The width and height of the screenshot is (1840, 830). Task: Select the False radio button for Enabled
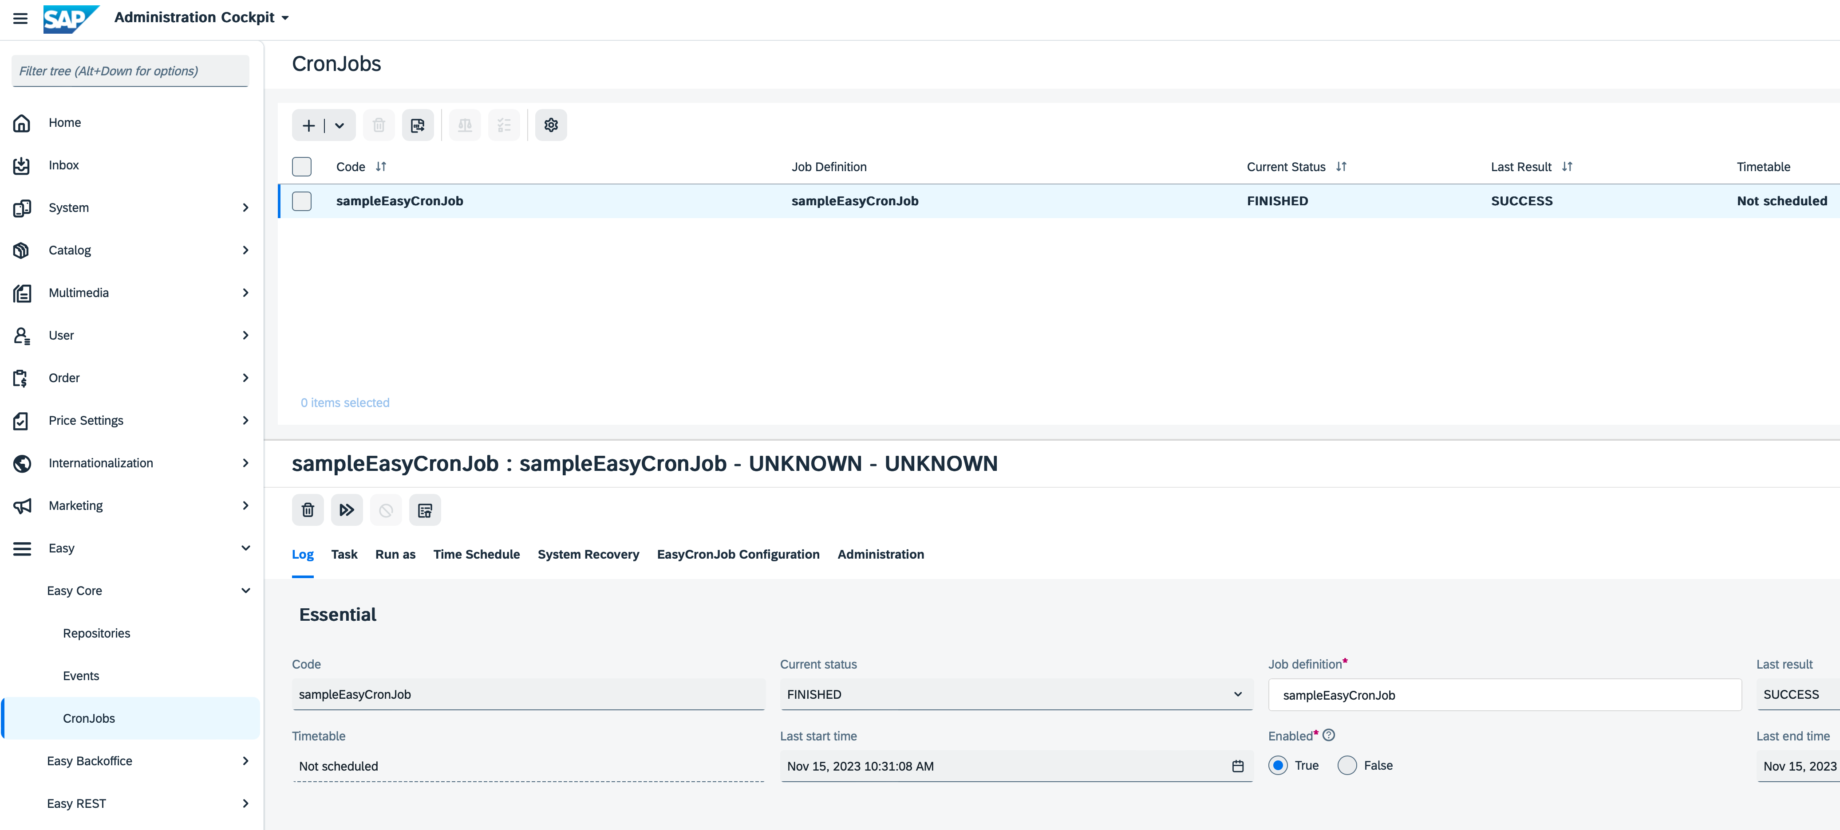(x=1347, y=765)
